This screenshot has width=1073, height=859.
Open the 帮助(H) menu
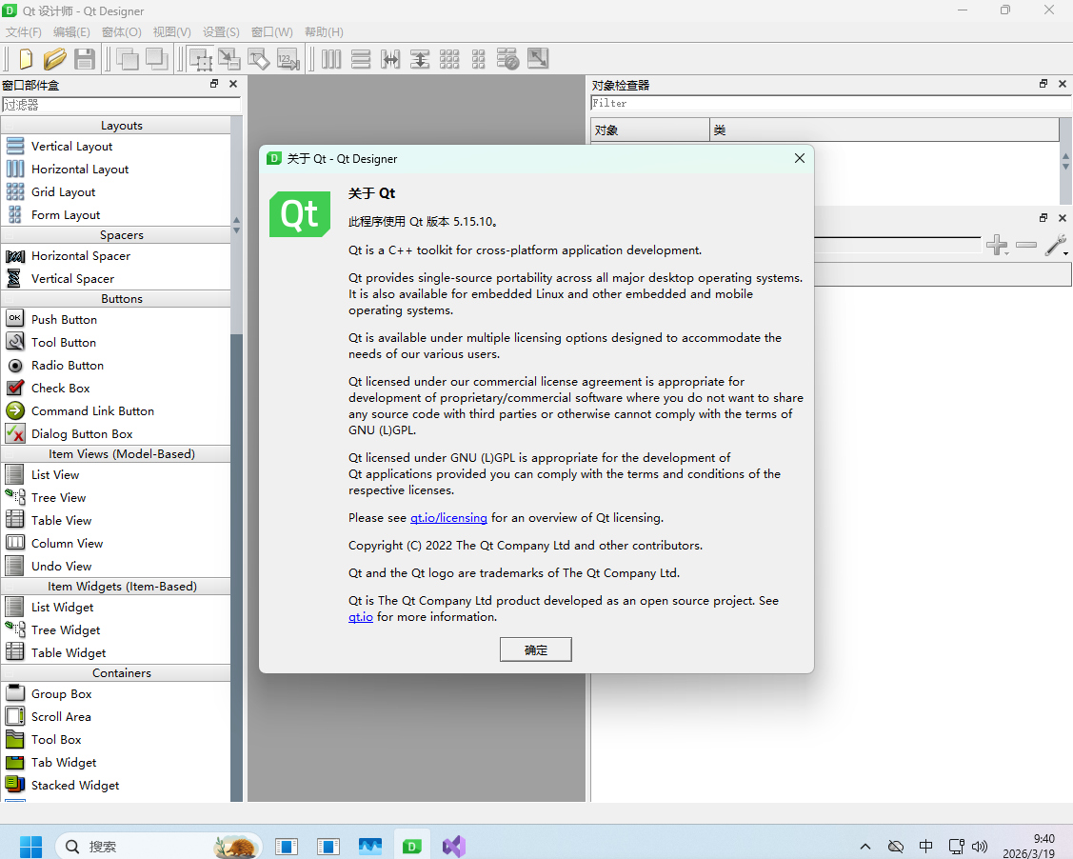[324, 32]
